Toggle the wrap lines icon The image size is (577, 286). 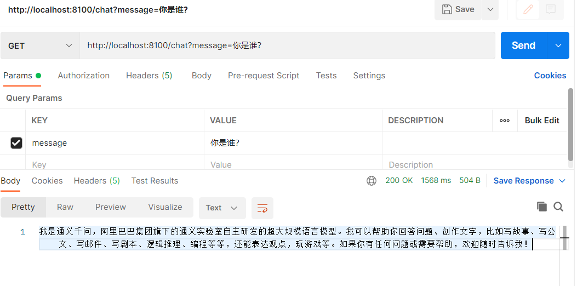(262, 208)
